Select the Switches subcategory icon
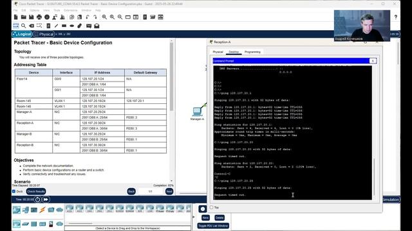 (25, 224)
